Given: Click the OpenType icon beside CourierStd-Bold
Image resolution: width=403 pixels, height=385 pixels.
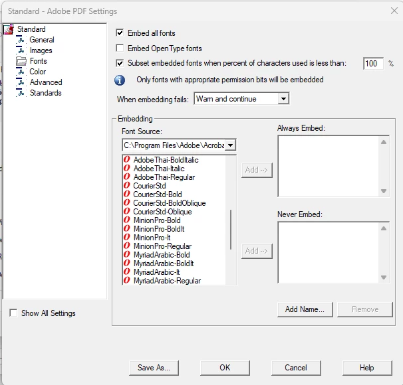Looking at the screenshot, I should pos(127,194).
